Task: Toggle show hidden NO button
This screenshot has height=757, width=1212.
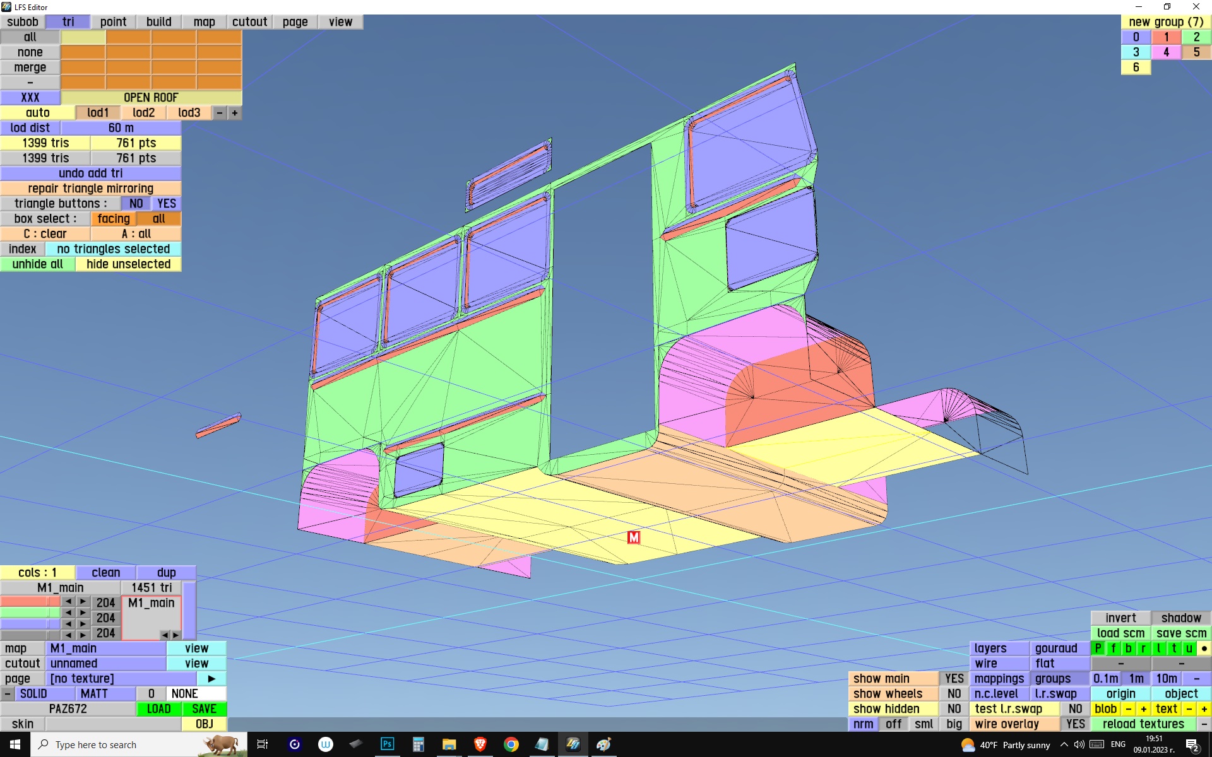Action: click(954, 709)
